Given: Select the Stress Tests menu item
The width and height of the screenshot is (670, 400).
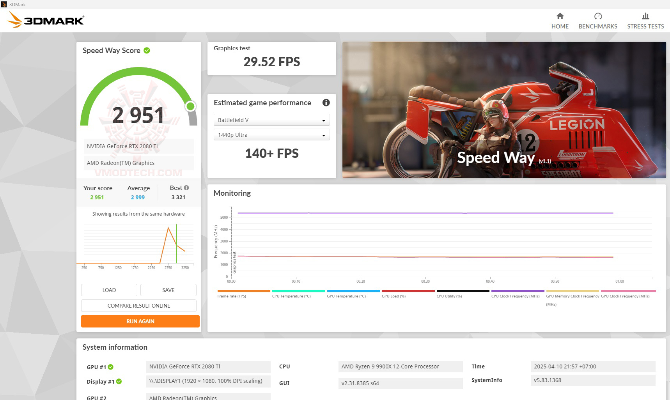Looking at the screenshot, I should 645,21.
